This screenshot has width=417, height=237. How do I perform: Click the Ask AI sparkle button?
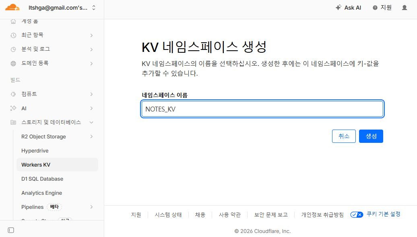tap(349, 8)
